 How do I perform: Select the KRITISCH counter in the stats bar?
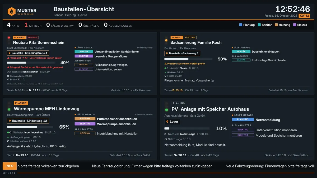(x=33, y=25)
